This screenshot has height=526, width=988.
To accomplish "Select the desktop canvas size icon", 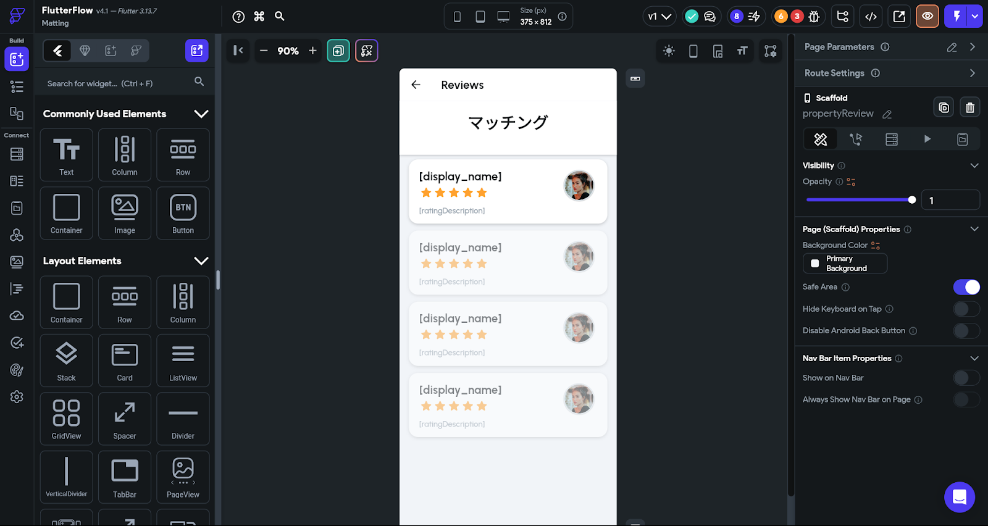I will 503,17.
